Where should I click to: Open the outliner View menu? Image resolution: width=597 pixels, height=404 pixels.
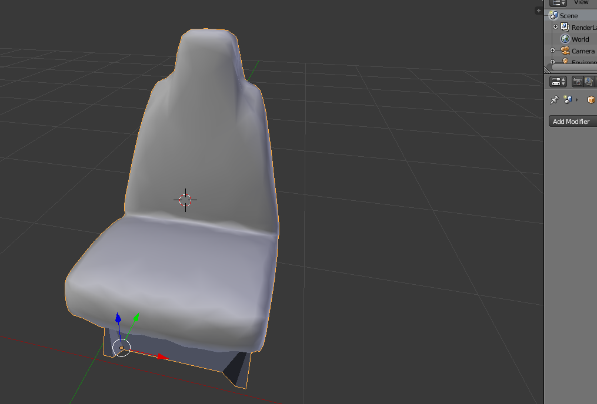(581, 2)
